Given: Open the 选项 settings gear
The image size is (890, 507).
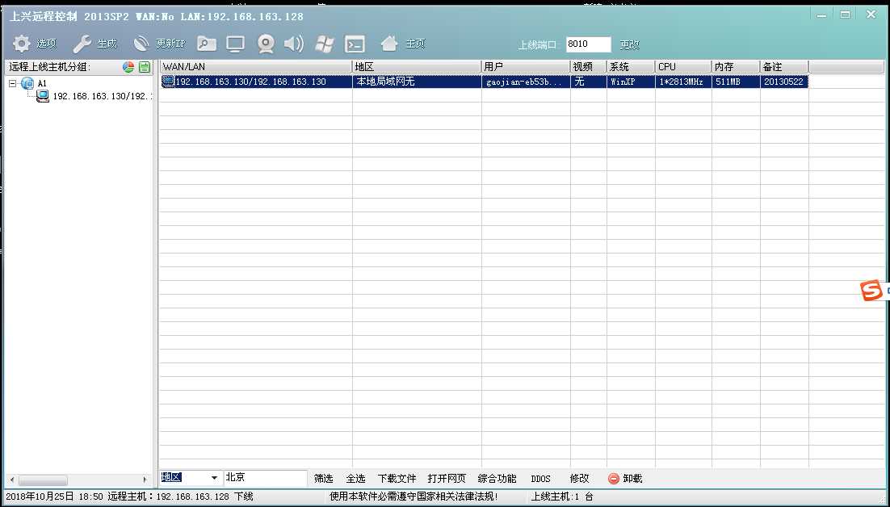Looking at the screenshot, I should click(x=22, y=44).
